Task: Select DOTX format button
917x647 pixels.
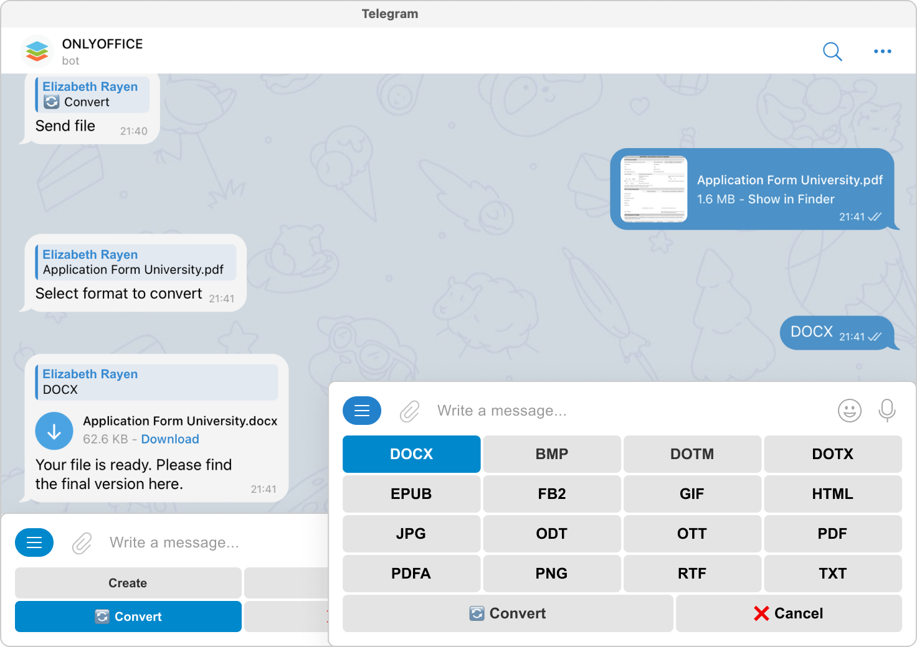Action: (833, 454)
